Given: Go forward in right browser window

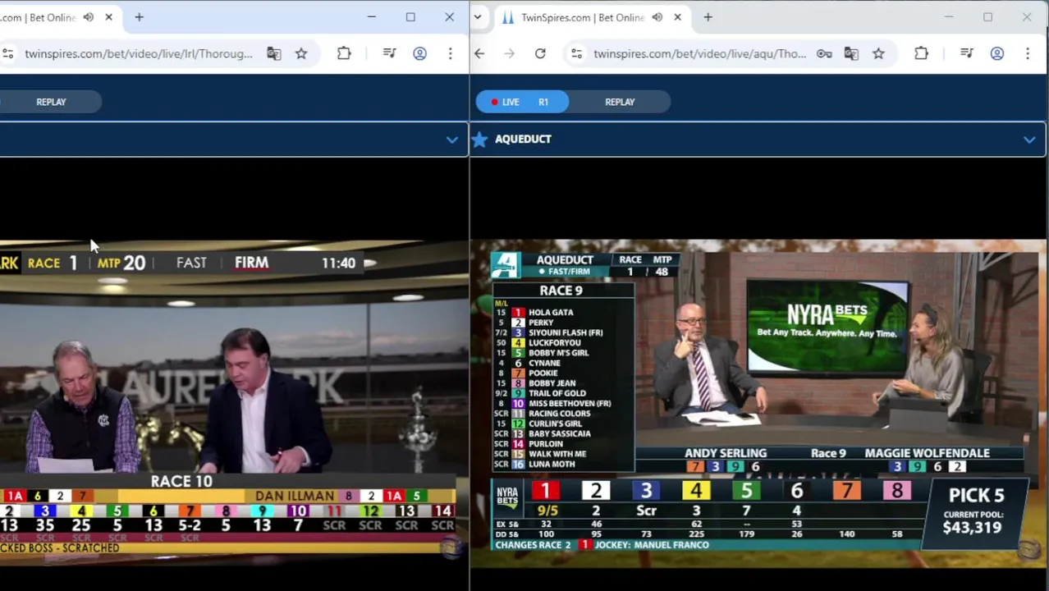Looking at the screenshot, I should [510, 53].
